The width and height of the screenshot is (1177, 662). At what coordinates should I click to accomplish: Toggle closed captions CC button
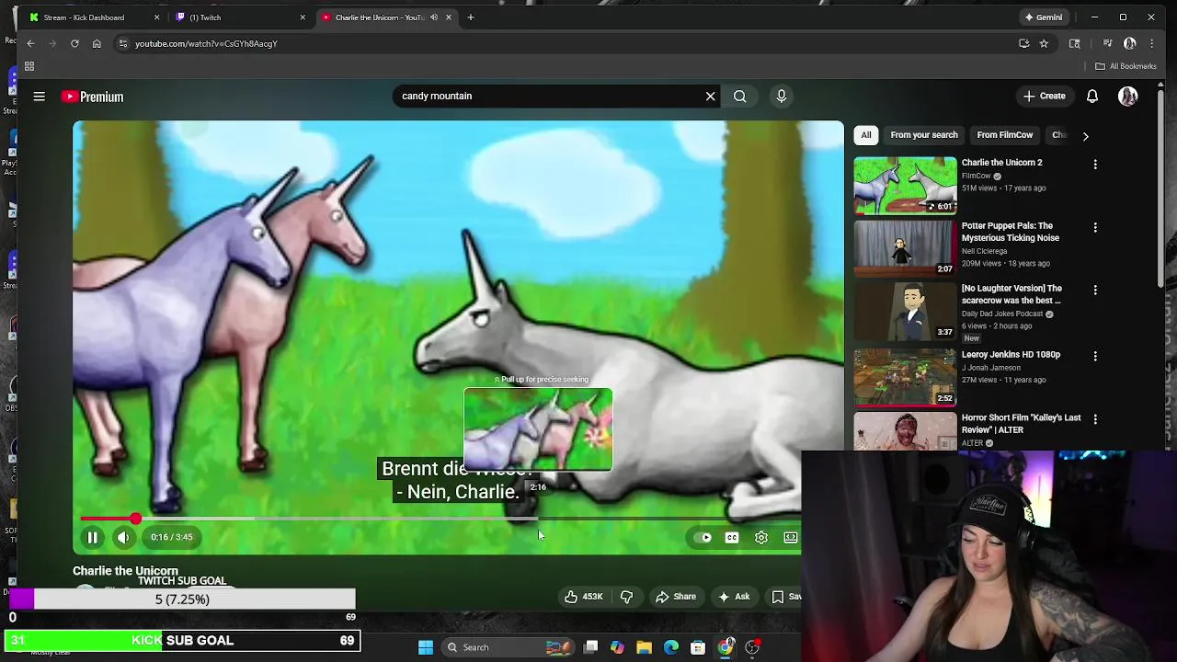[732, 538]
